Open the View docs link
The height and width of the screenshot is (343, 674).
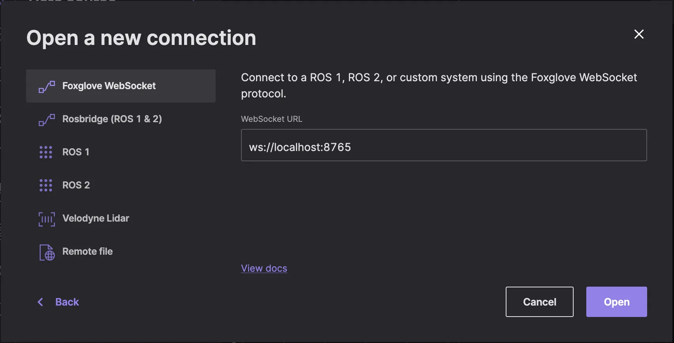coord(264,268)
